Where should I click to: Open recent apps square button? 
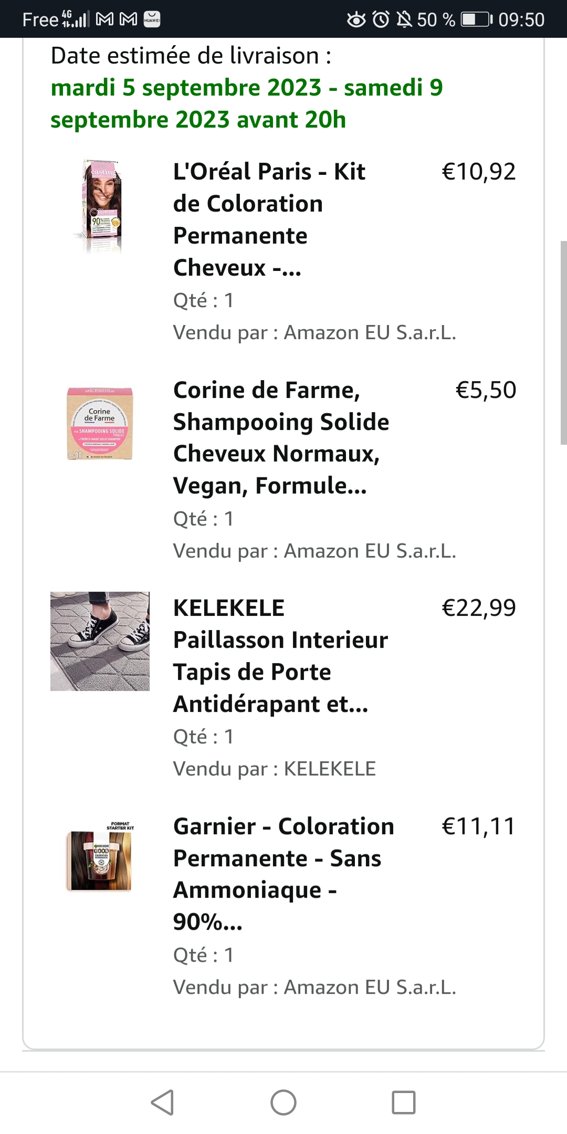click(403, 1102)
